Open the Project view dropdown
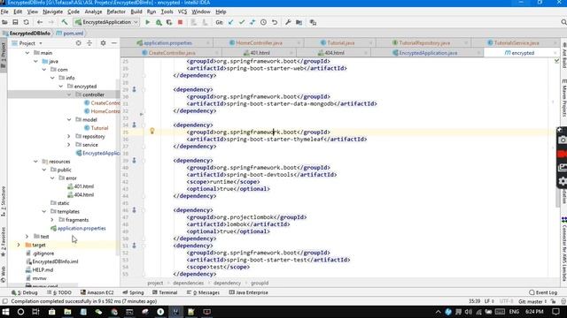Screen dimensions: 567x318 pyautogui.click(x=41, y=43)
